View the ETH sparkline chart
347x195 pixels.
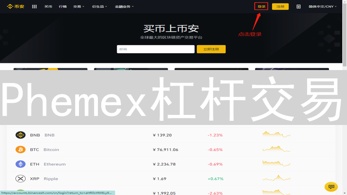click(276, 164)
